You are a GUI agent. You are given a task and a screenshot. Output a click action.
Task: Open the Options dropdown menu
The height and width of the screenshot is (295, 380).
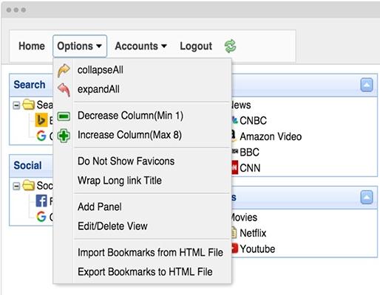pos(80,46)
